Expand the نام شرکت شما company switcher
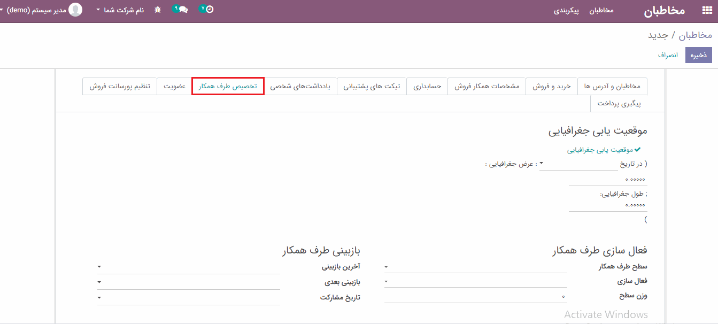The width and height of the screenshot is (718, 324). [120, 10]
